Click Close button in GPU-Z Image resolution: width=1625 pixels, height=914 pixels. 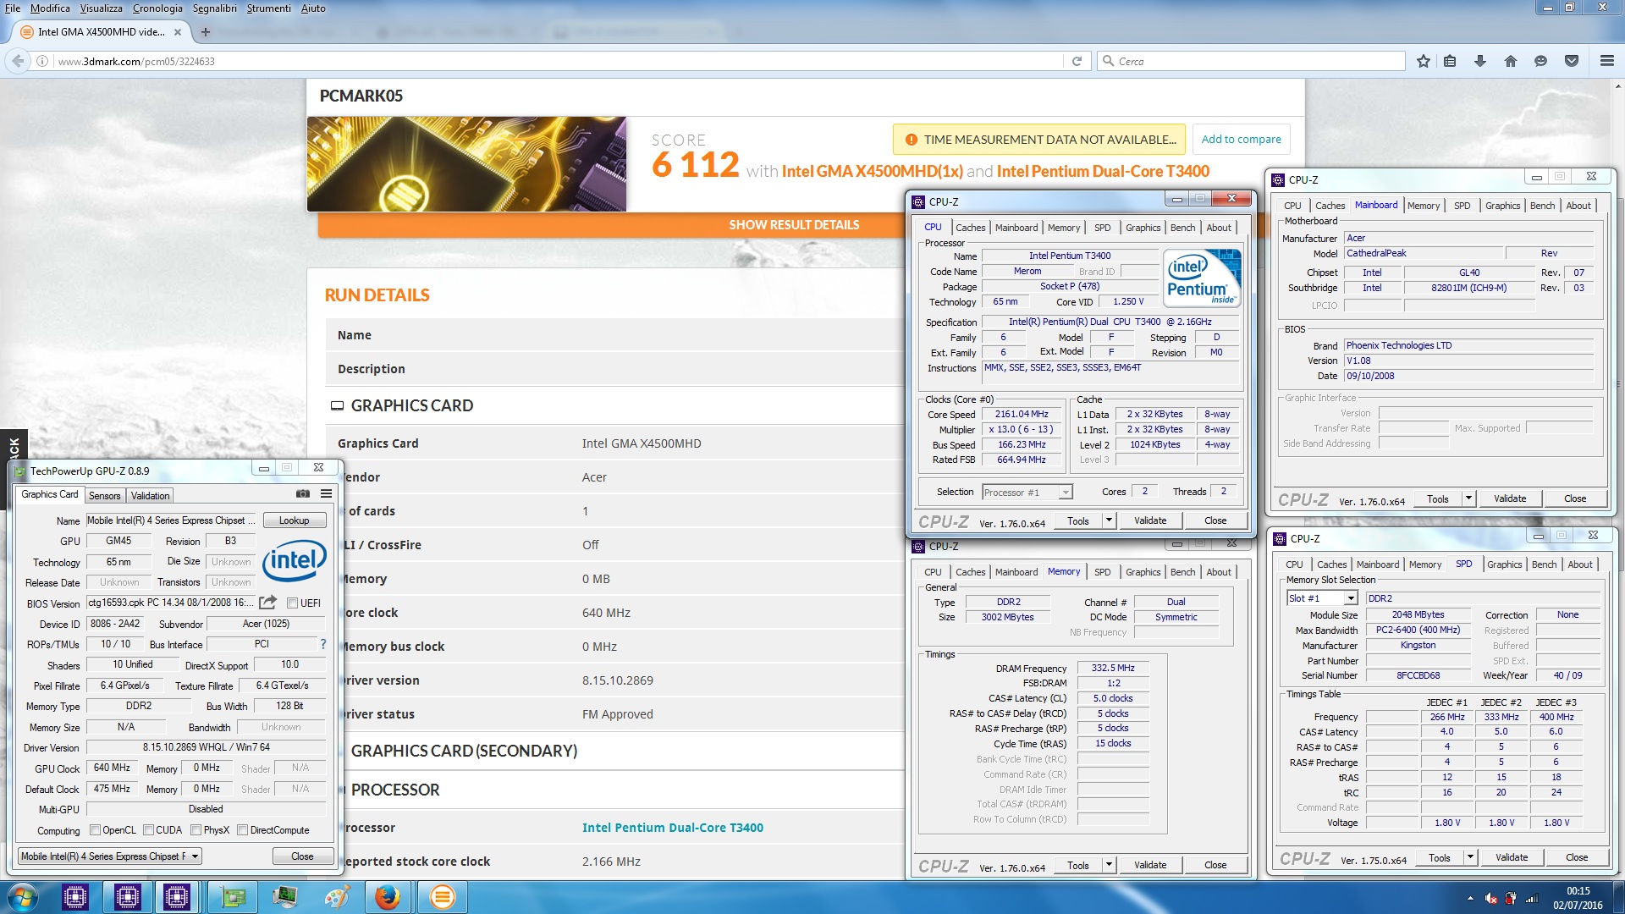[x=302, y=856]
